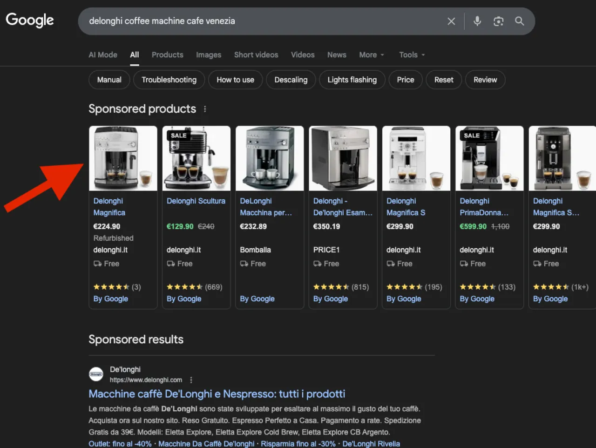Open Delonghi - De'longhi Esam... link
The image size is (596, 448).
click(343, 207)
